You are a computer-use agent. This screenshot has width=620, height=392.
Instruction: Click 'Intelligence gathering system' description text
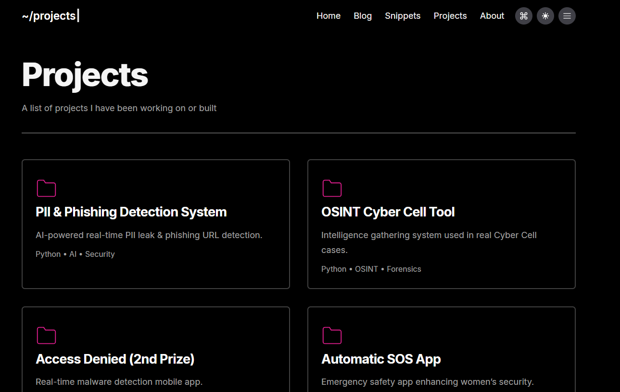(429, 242)
